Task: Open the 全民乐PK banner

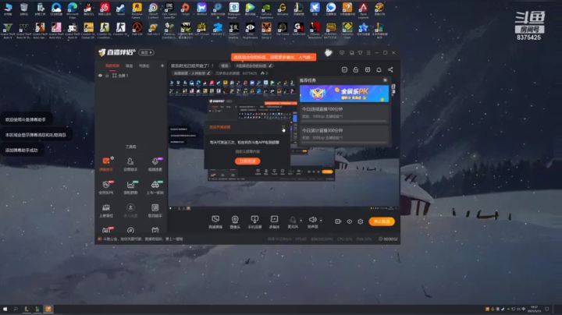Action: pos(344,94)
